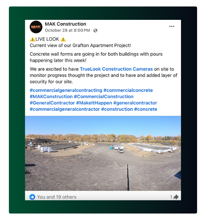Open the #CommercialConstruction hashtag
Screen dimensions: 206x220
[104, 96]
